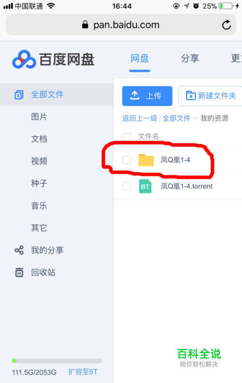This screenshot has height=383, width=242.
Task: Check the select-all 文件名 checkbox
Action: (127, 137)
